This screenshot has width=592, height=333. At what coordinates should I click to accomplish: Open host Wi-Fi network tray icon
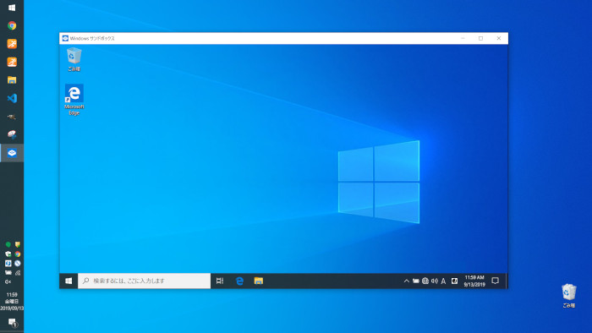tap(18, 272)
